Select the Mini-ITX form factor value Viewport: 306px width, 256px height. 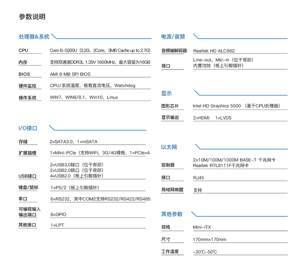202,227
